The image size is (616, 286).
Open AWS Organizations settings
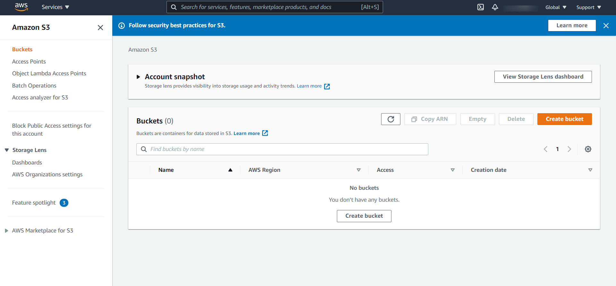point(47,174)
